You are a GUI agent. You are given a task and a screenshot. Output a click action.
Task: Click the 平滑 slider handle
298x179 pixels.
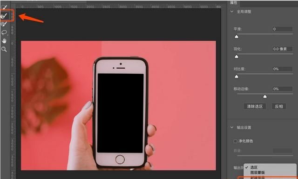click(x=237, y=37)
